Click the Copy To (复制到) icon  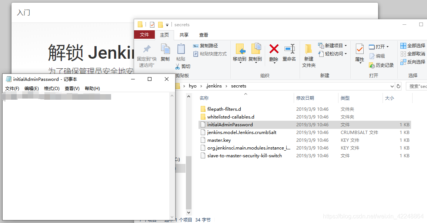(256, 49)
